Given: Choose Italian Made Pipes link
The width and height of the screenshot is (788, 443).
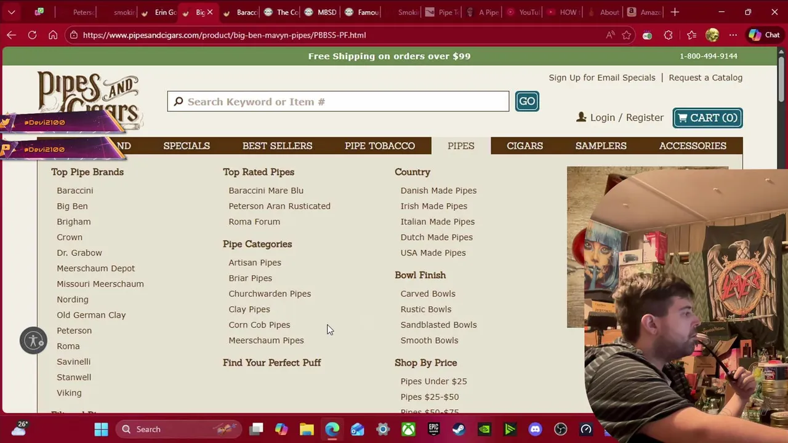Looking at the screenshot, I should tap(438, 221).
